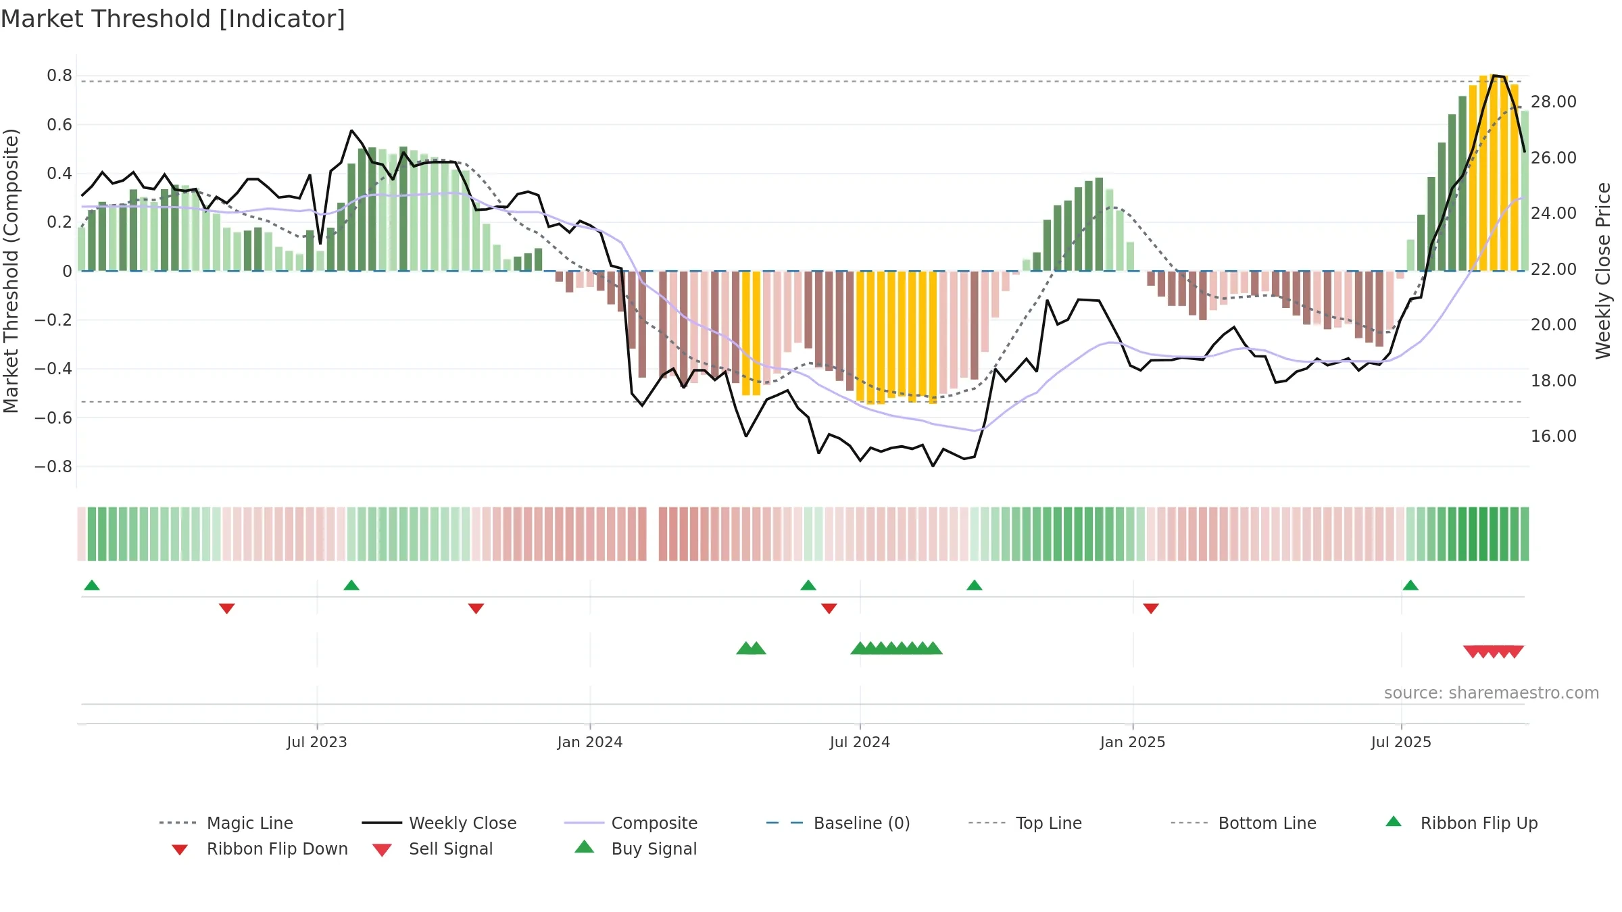Image resolution: width=1622 pixels, height=912 pixels.
Task: Click the Jan 2024 x-axis label
Action: click(x=589, y=742)
